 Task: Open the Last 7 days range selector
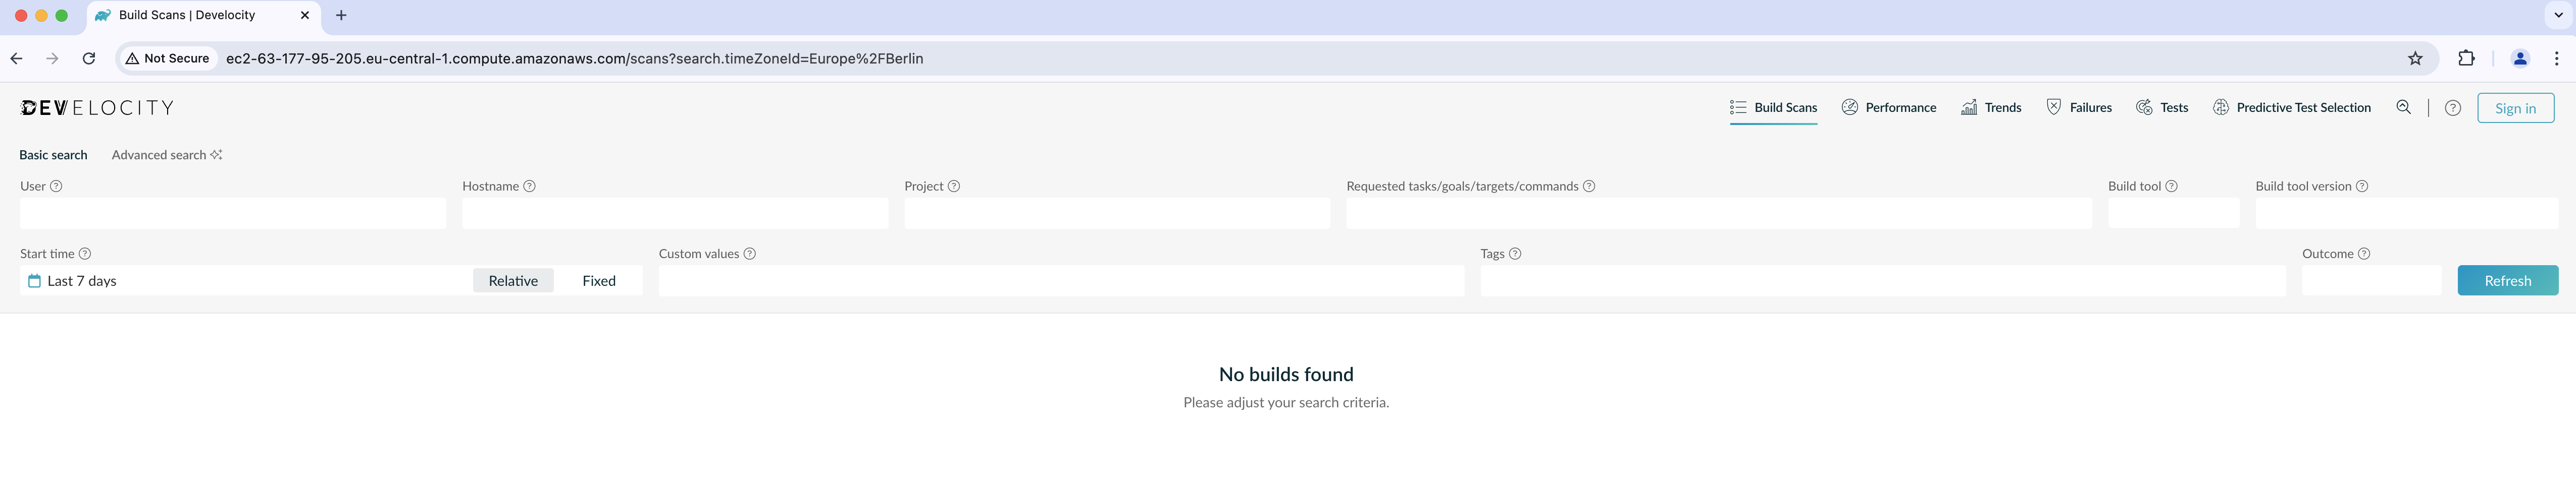82,280
